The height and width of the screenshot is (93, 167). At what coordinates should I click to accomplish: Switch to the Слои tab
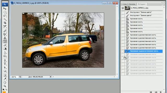point(124,4)
